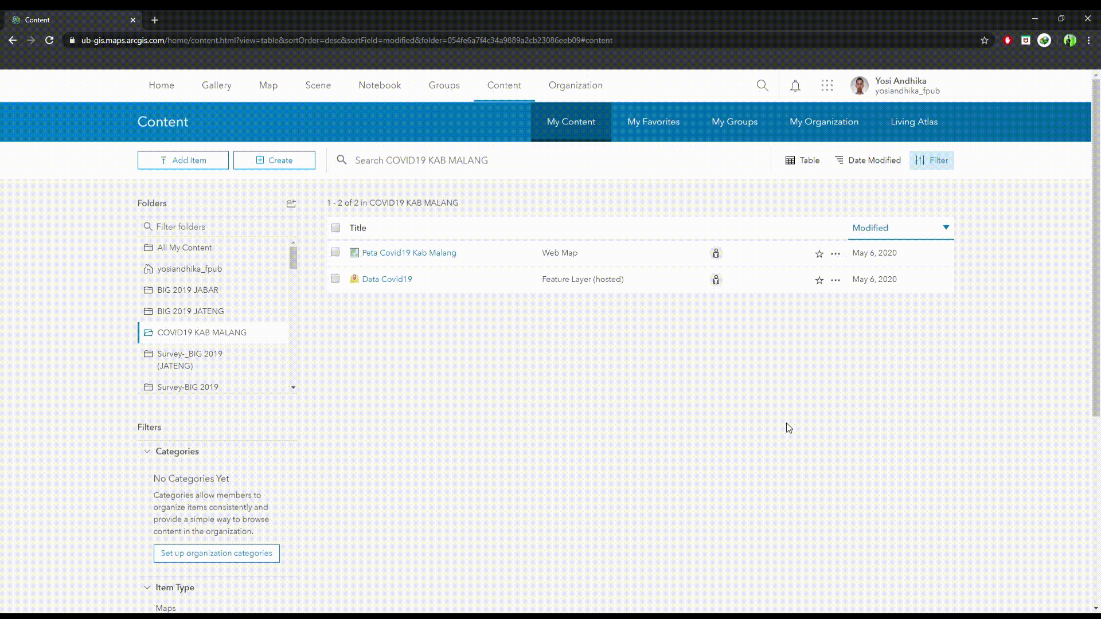Image resolution: width=1101 pixels, height=619 pixels.
Task: Favorite Peta Covid19 Kab Malang with star
Action: click(819, 253)
